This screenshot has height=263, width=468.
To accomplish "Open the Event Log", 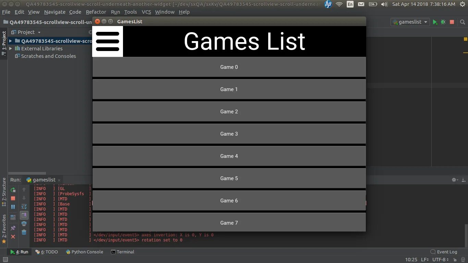I will [444, 252].
